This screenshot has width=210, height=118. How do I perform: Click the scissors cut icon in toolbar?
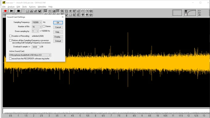click(x=70, y=11)
